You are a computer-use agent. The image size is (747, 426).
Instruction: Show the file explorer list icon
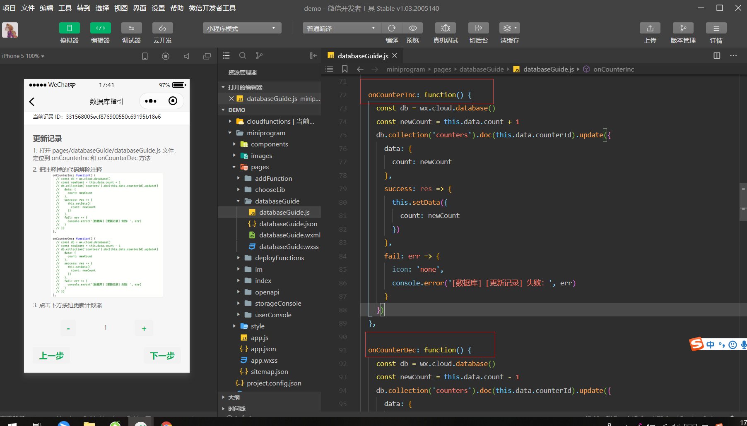(226, 56)
